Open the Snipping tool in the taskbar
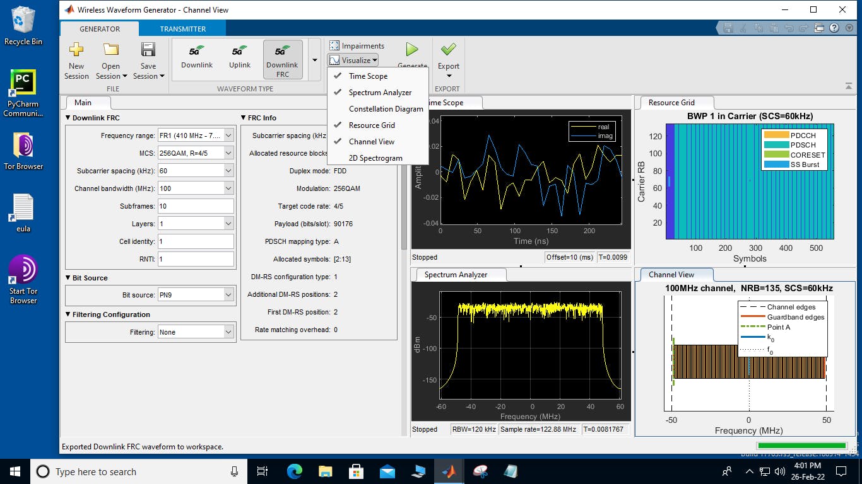This screenshot has height=484, width=862. tap(480, 471)
